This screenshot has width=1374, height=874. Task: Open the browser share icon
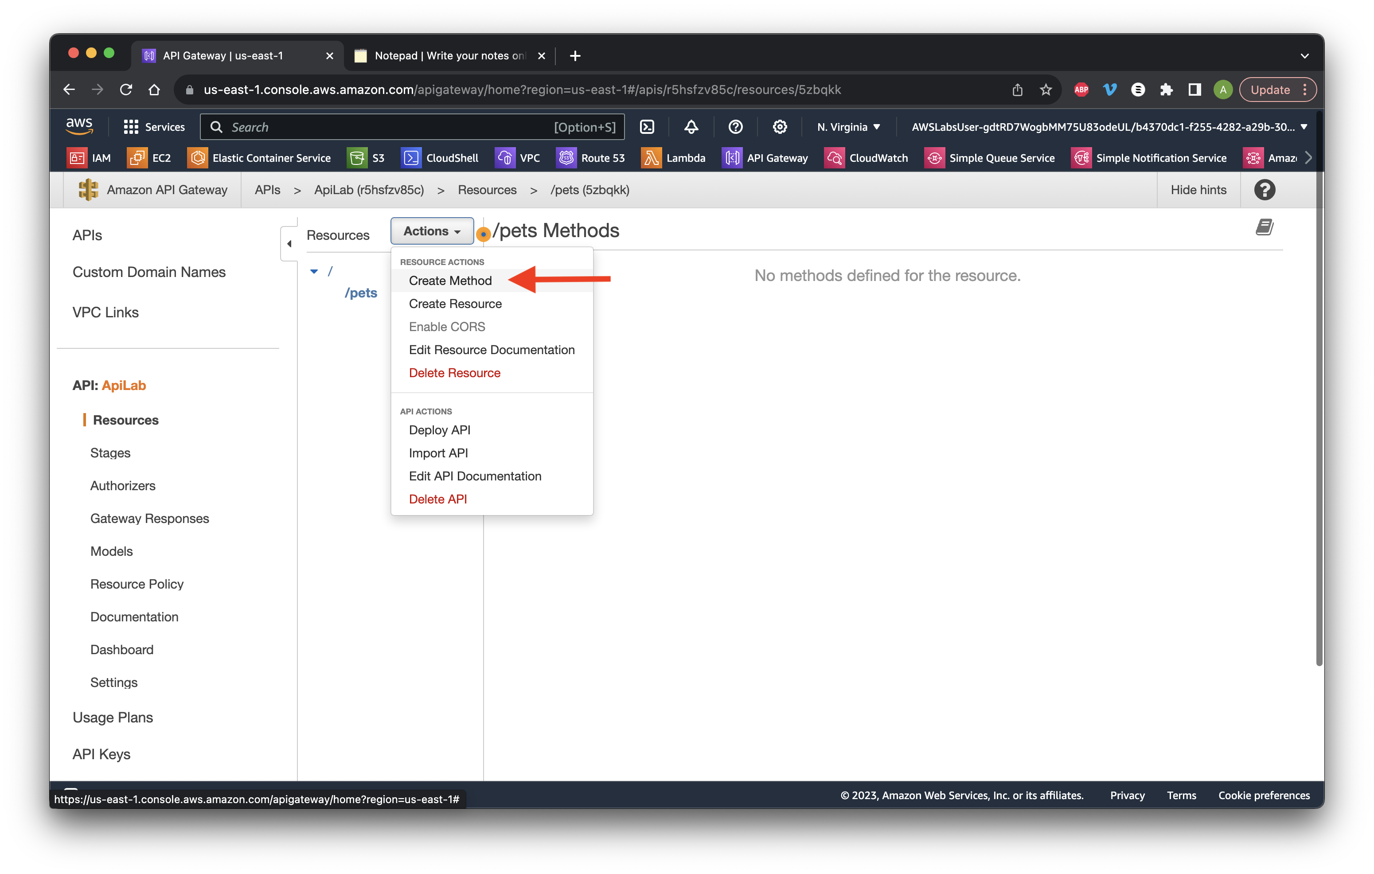(1017, 90)
